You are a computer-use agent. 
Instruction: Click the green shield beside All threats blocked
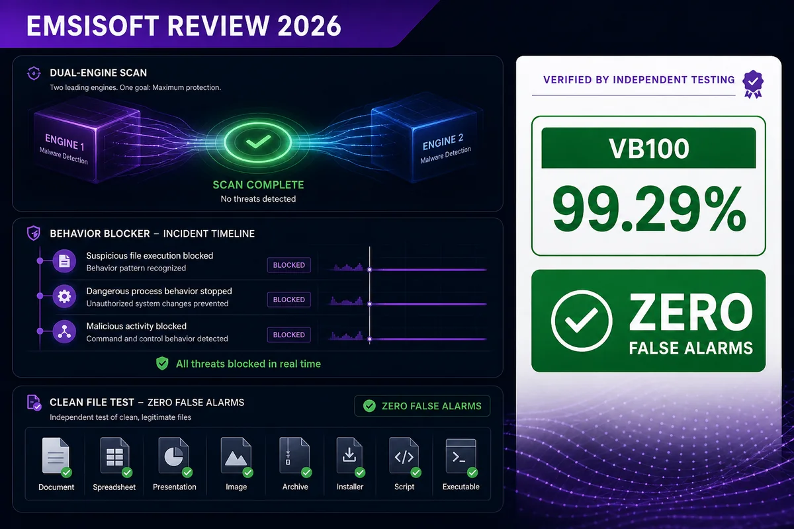tap(161, 363)
